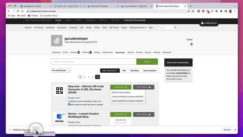Switch to the 66qrcode Installation tab

(103, 6)
